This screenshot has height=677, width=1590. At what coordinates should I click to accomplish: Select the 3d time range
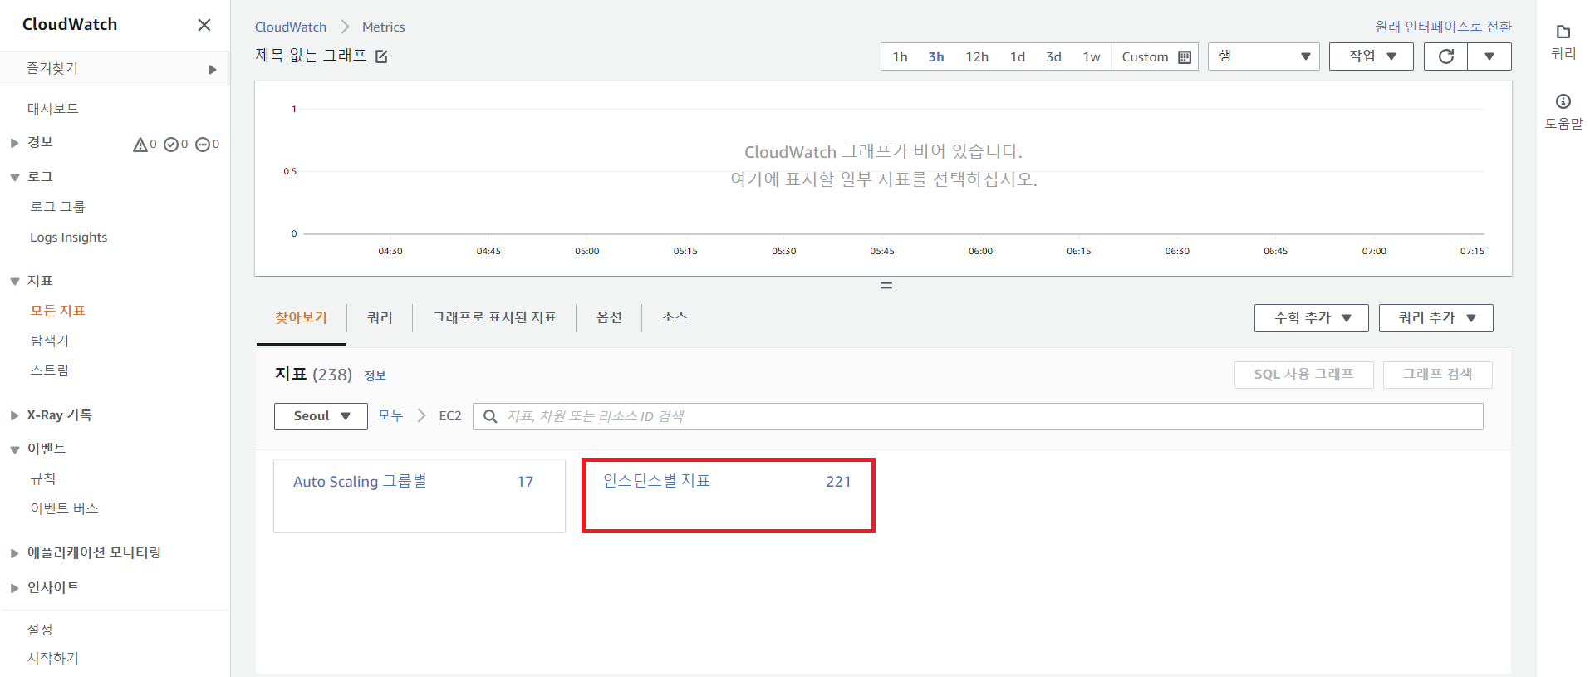click(x=1053, y=57)
